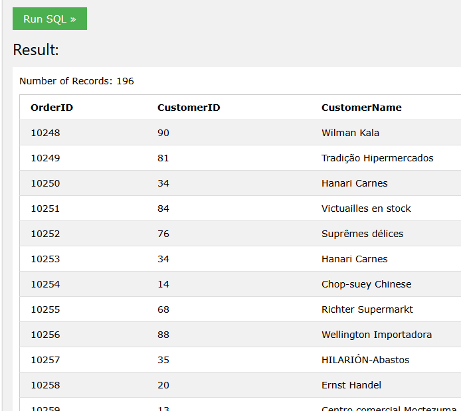Select OrderID cell 10256
This screenshot has height=411, width=461.
tap(45, 335)
